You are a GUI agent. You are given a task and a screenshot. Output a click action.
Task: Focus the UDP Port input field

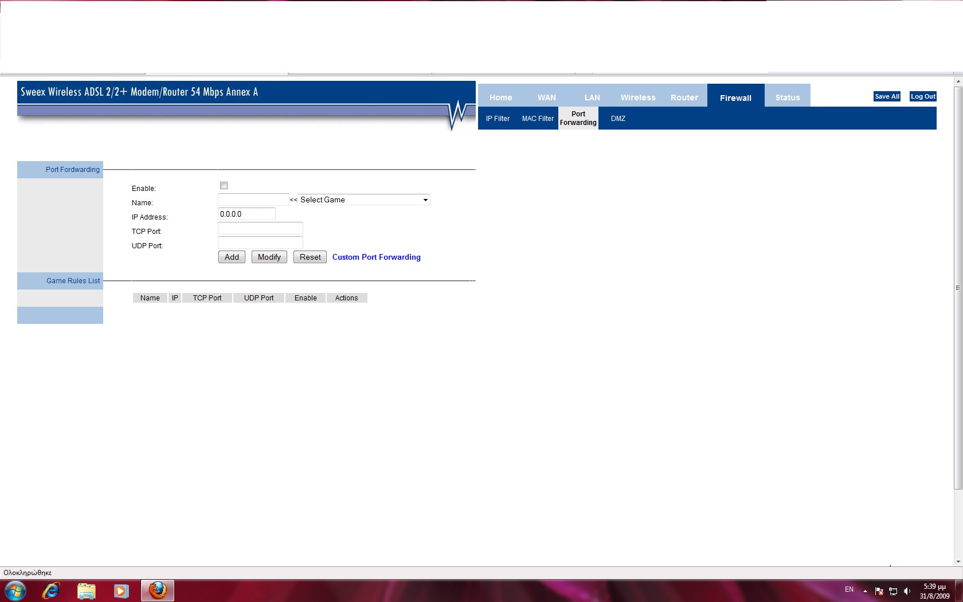260,243
